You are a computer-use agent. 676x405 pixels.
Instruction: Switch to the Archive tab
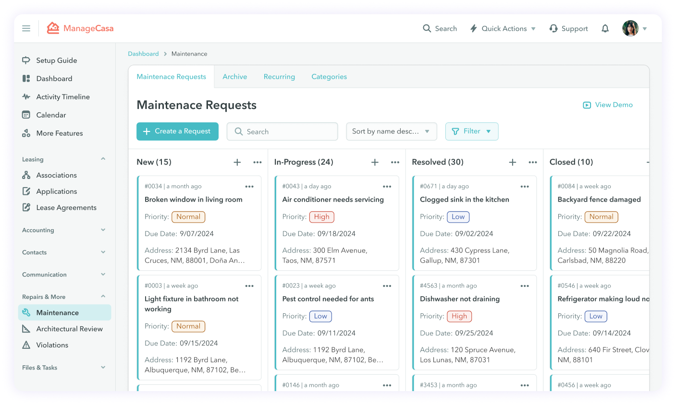tap(234, 76)
